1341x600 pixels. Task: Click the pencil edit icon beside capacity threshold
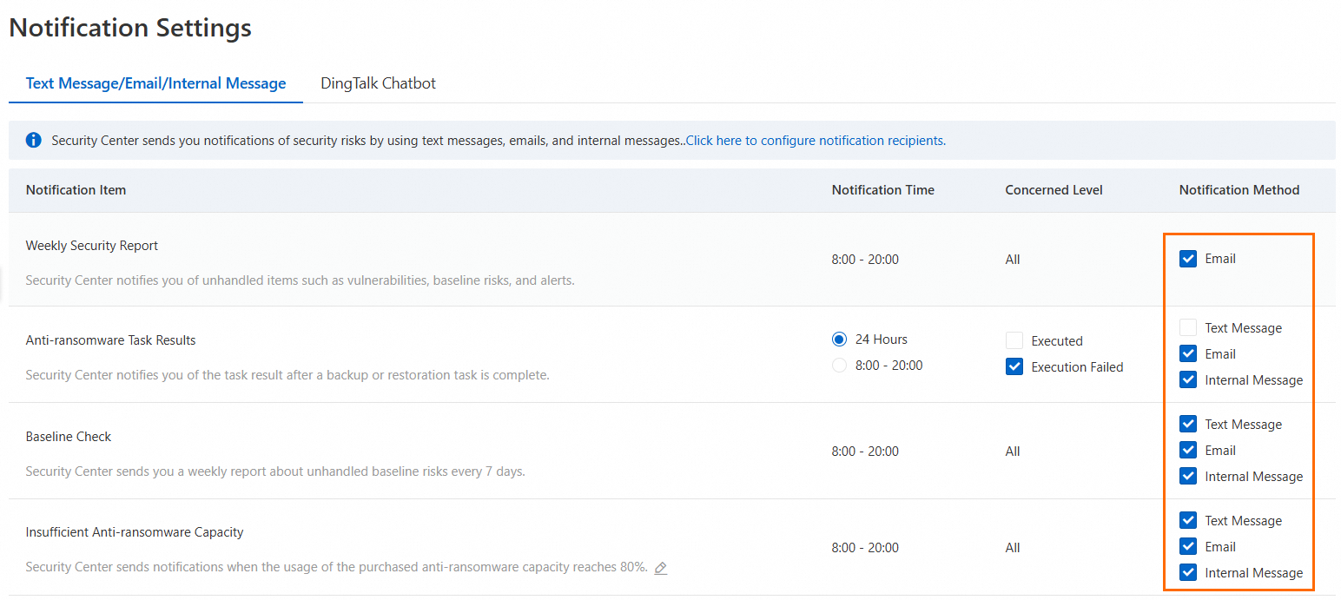661,568
